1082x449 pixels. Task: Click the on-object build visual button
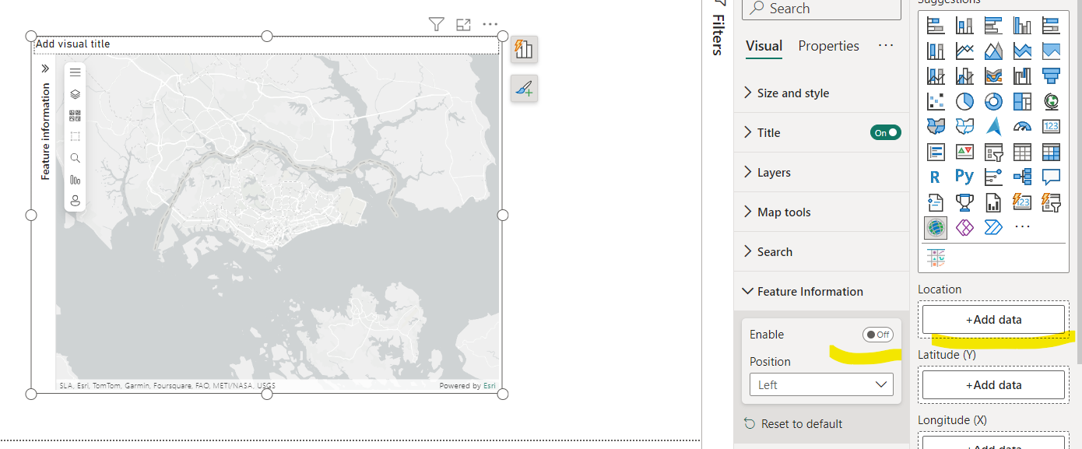(x=524, y=49)
